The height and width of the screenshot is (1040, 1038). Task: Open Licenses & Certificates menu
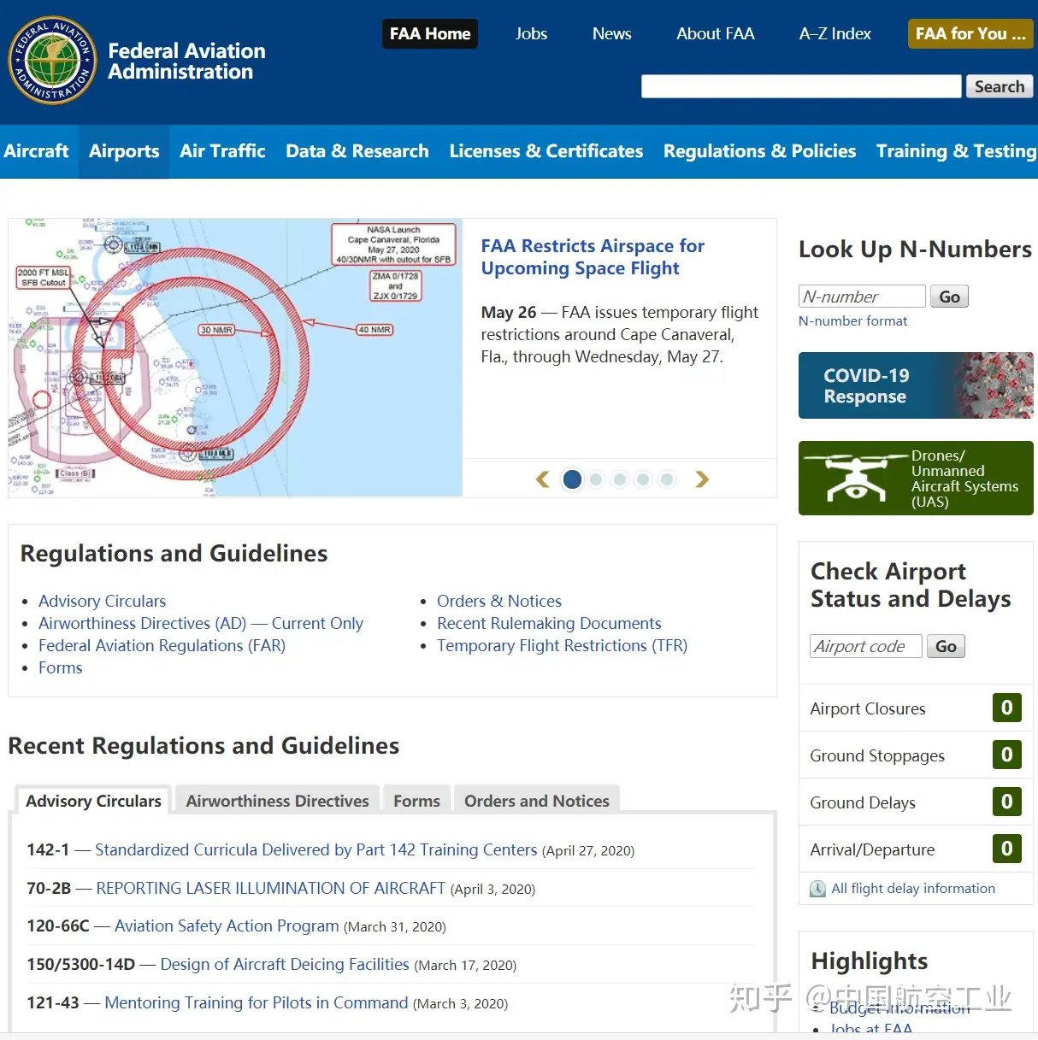click(x=546, y=151)
